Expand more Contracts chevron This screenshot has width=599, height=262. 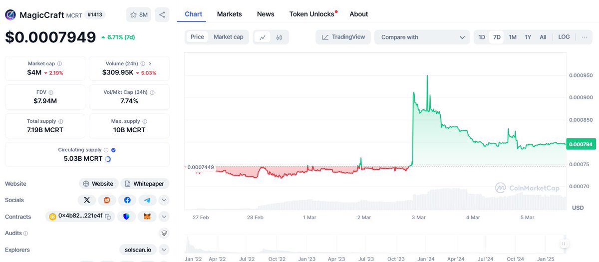click(x=164, y=217)
